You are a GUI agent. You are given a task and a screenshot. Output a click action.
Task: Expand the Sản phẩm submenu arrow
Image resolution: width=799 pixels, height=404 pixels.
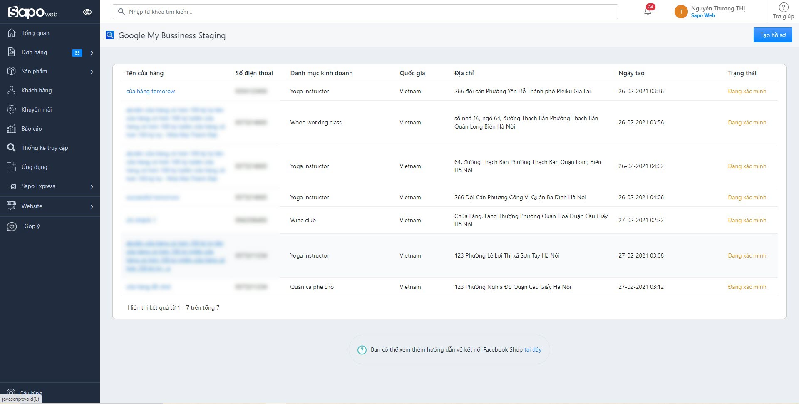tap(92, 72)
